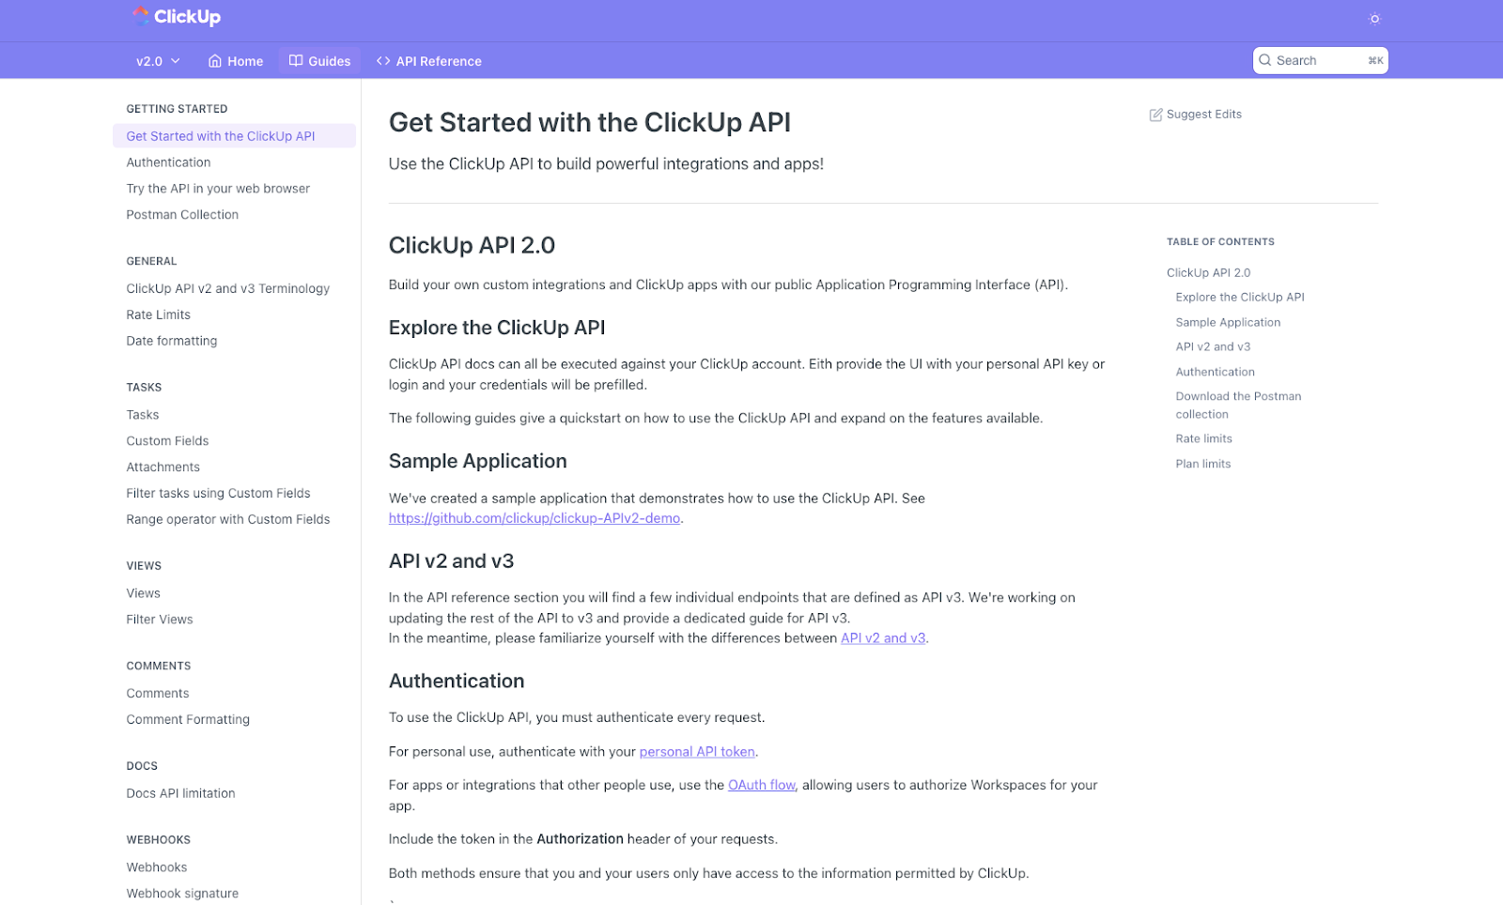
Task: Select the Home navigation item
Action: point(242,60)
